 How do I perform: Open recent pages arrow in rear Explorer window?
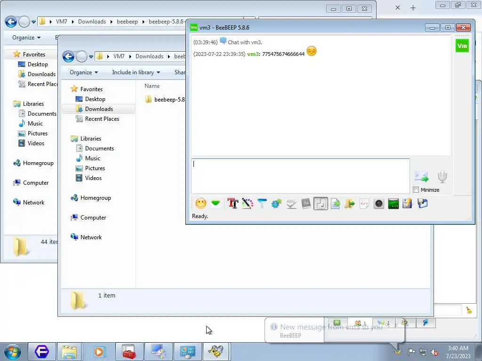33,22
